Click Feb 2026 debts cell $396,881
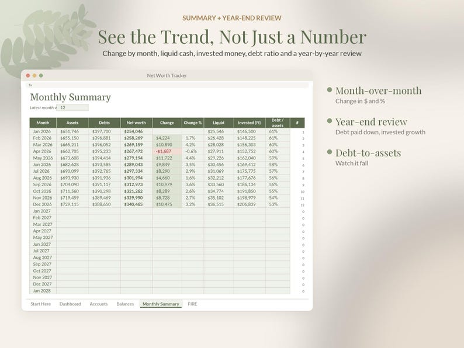The image size is (464, 348). (104, 138)
